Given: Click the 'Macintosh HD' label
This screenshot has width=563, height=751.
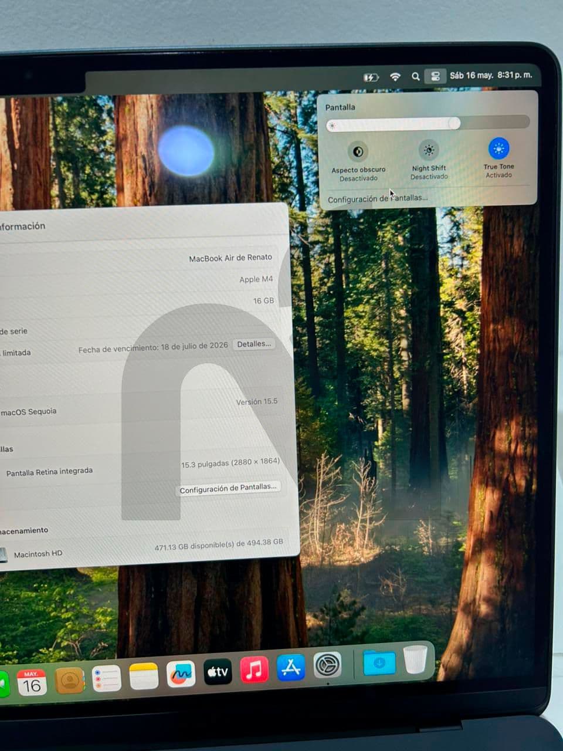Looking at the screenshot, I should (38, 553).
